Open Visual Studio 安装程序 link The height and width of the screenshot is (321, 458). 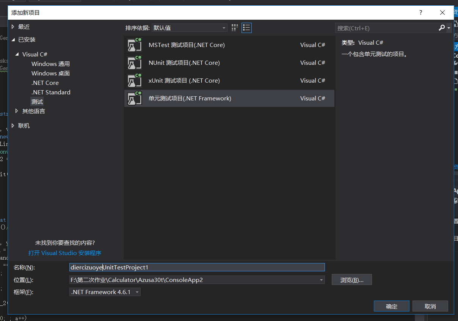[x=65, y=253]
